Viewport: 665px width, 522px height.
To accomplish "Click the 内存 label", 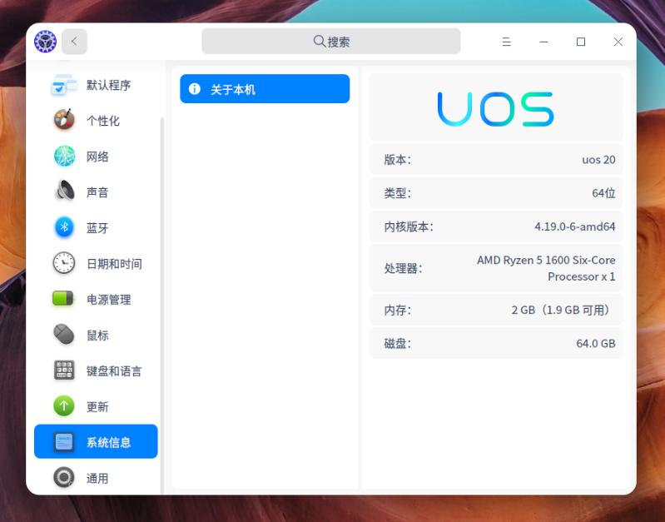I will (x=397, y=310).
